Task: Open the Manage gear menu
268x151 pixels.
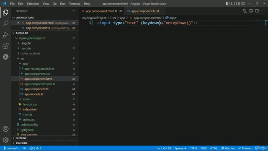Action: tap(5, 140)
